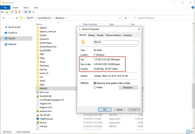This screenshot has height=134, width=195.
Task: Select the General tab in Properties
Action: pyautogui.click(x=82, y=35)
